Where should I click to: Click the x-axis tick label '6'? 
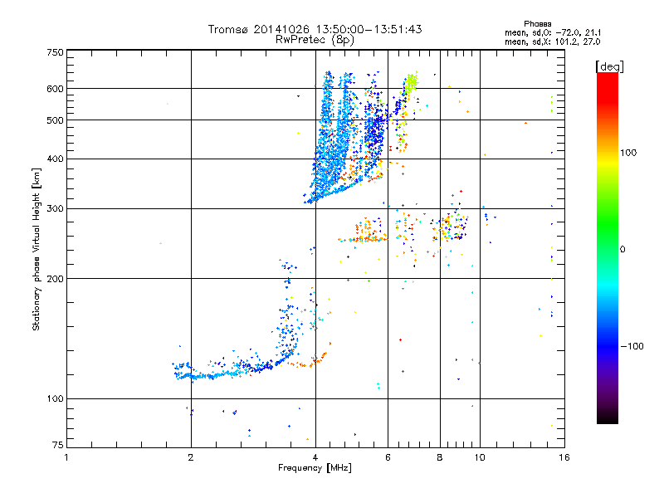pyautogui.click(x=388, y=457)
